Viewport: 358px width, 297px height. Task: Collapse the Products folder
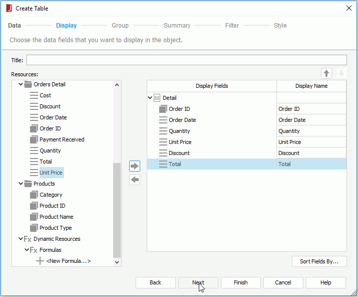click(21, 184)
